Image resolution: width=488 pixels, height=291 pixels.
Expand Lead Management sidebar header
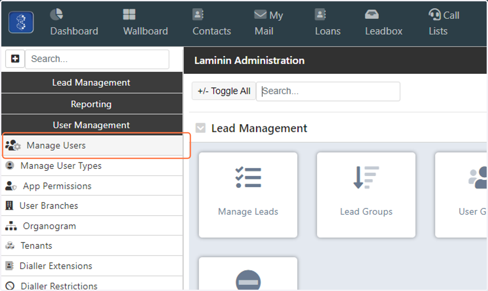pos(92,83)
